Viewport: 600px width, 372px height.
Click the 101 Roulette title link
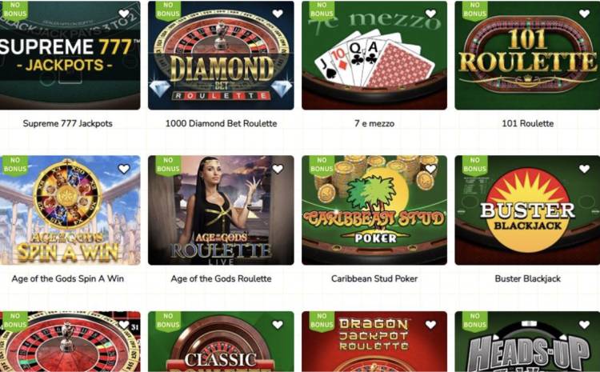click(528, 124)
